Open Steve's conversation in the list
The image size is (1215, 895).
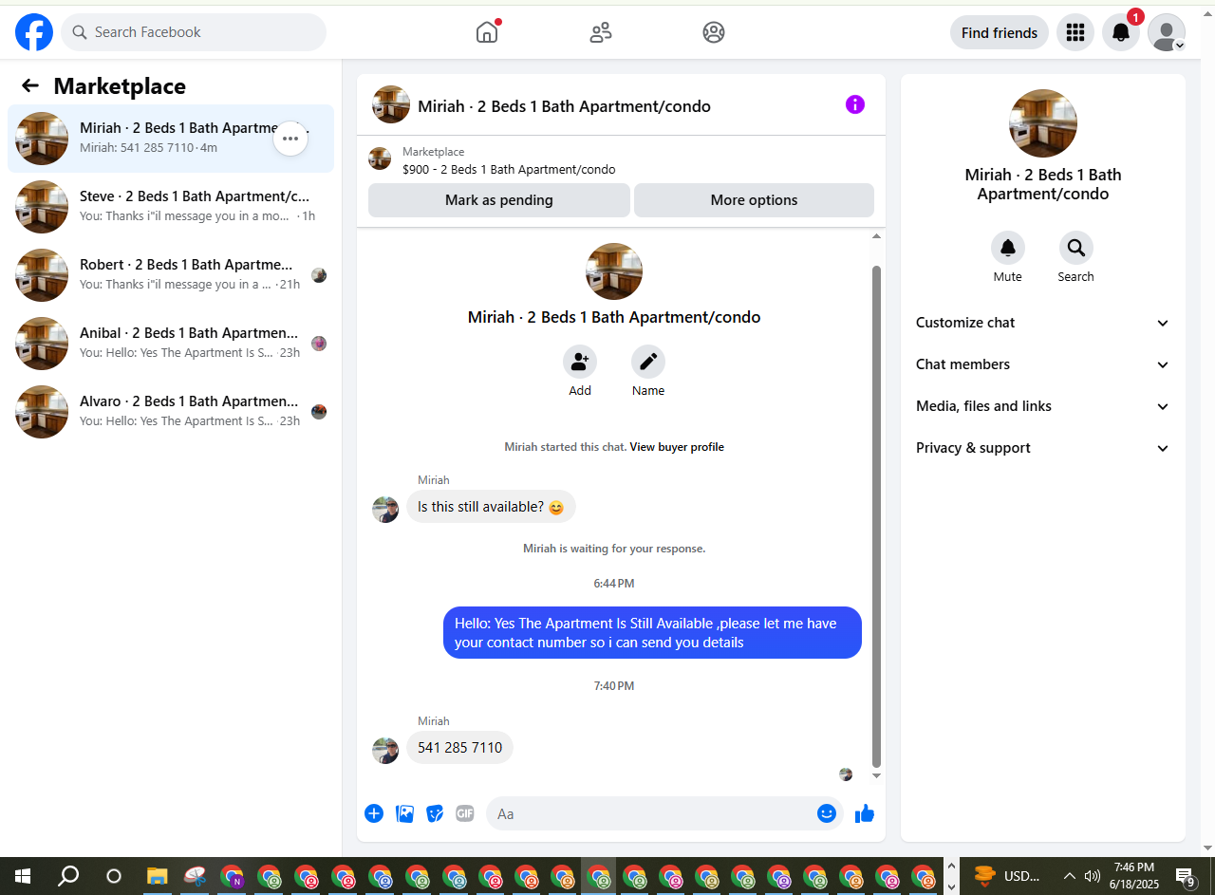click(x=171, y=207)
